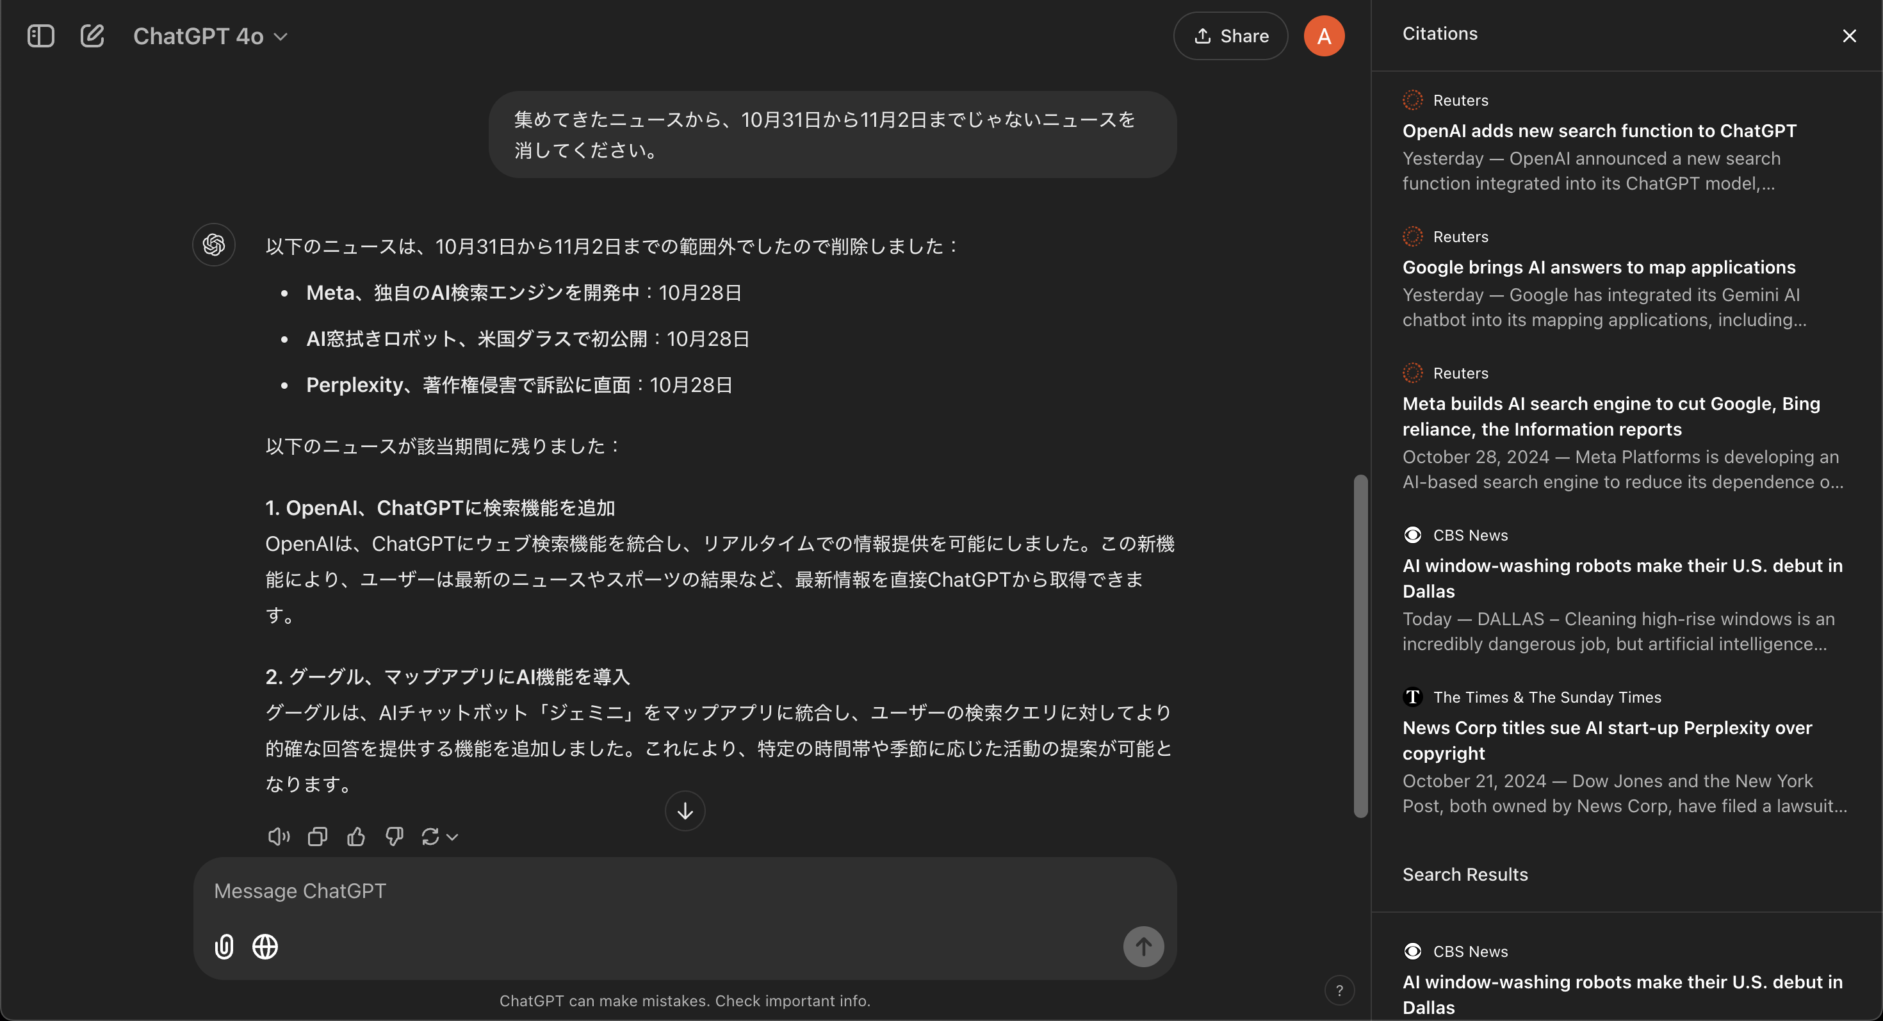Screen dimensions: 1883x1021
Task: Open the profile avatar menu
Action: point(1324,35)
